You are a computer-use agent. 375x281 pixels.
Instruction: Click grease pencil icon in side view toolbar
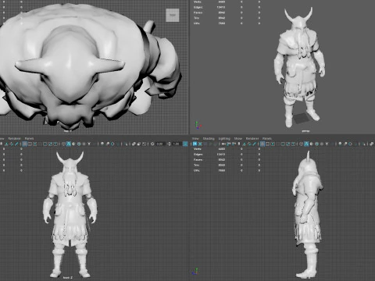254,144
